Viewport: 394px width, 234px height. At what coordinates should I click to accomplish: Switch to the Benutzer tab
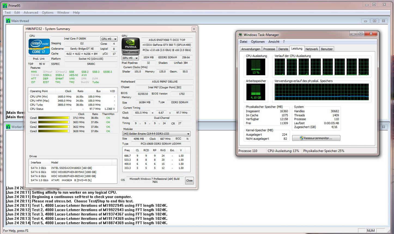point(327,49)
